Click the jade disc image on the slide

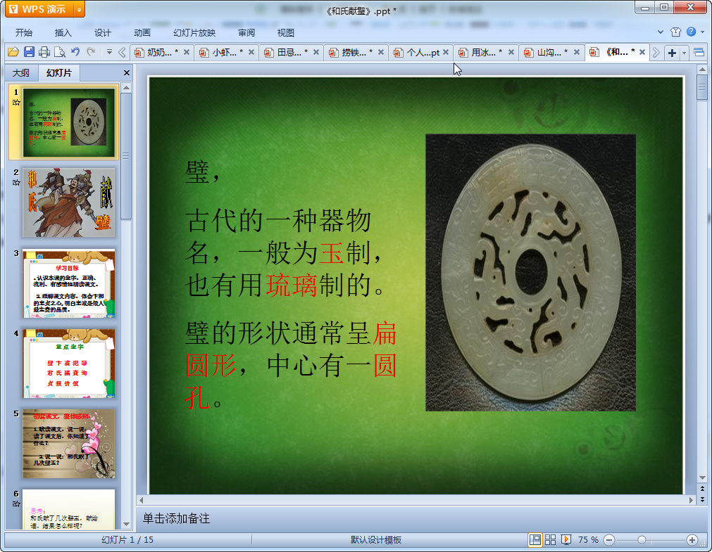tap(530, 273)
